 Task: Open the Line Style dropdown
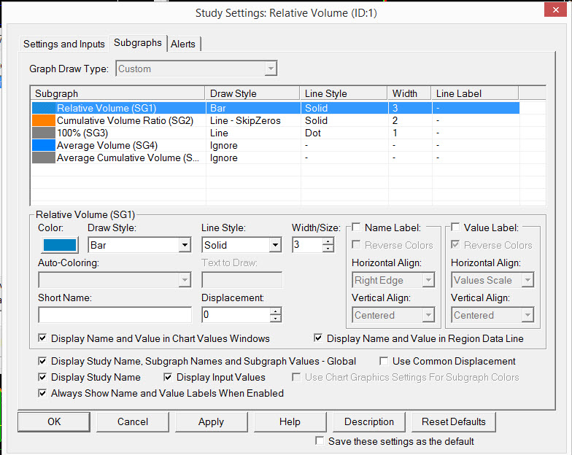tap(275, 246)
